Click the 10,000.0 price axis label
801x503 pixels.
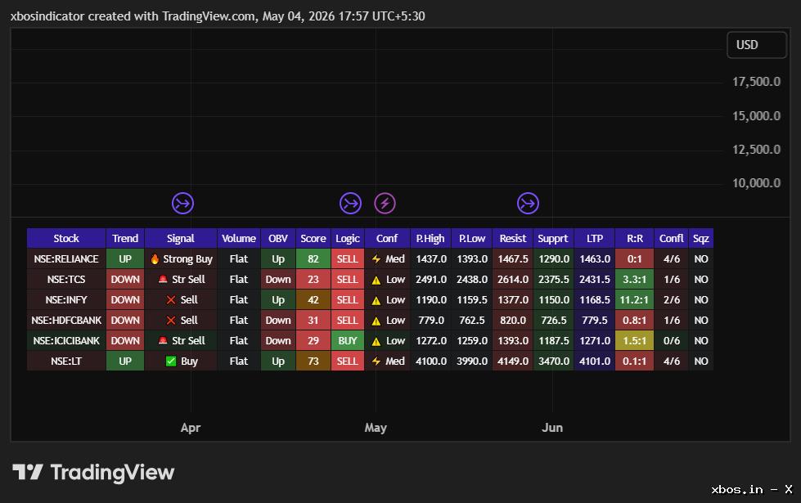tap(757, 183)
